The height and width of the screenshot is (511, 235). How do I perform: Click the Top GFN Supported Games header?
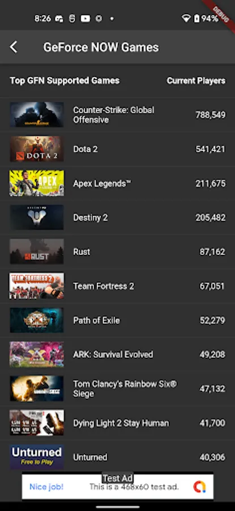65,81
